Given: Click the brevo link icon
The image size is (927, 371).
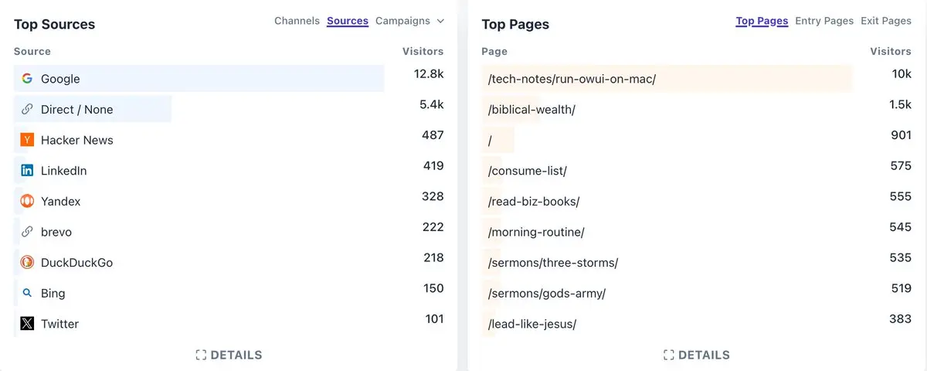Looking at the screenshot, I should (x=27, y=232).
